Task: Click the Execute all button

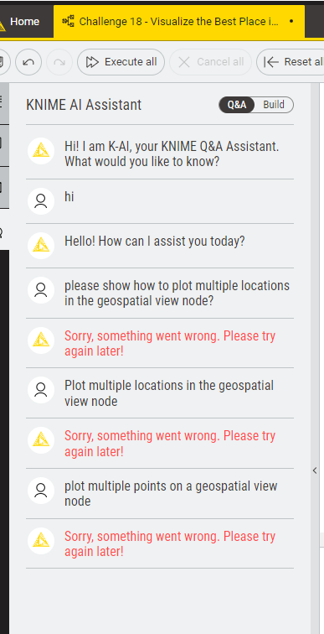Action: [121, 62]
